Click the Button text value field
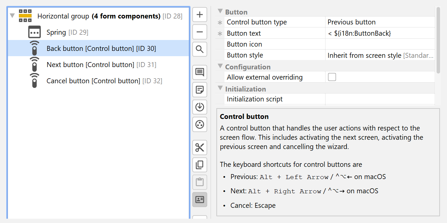This screenshot has width=447, height=223. click(380, 33)
